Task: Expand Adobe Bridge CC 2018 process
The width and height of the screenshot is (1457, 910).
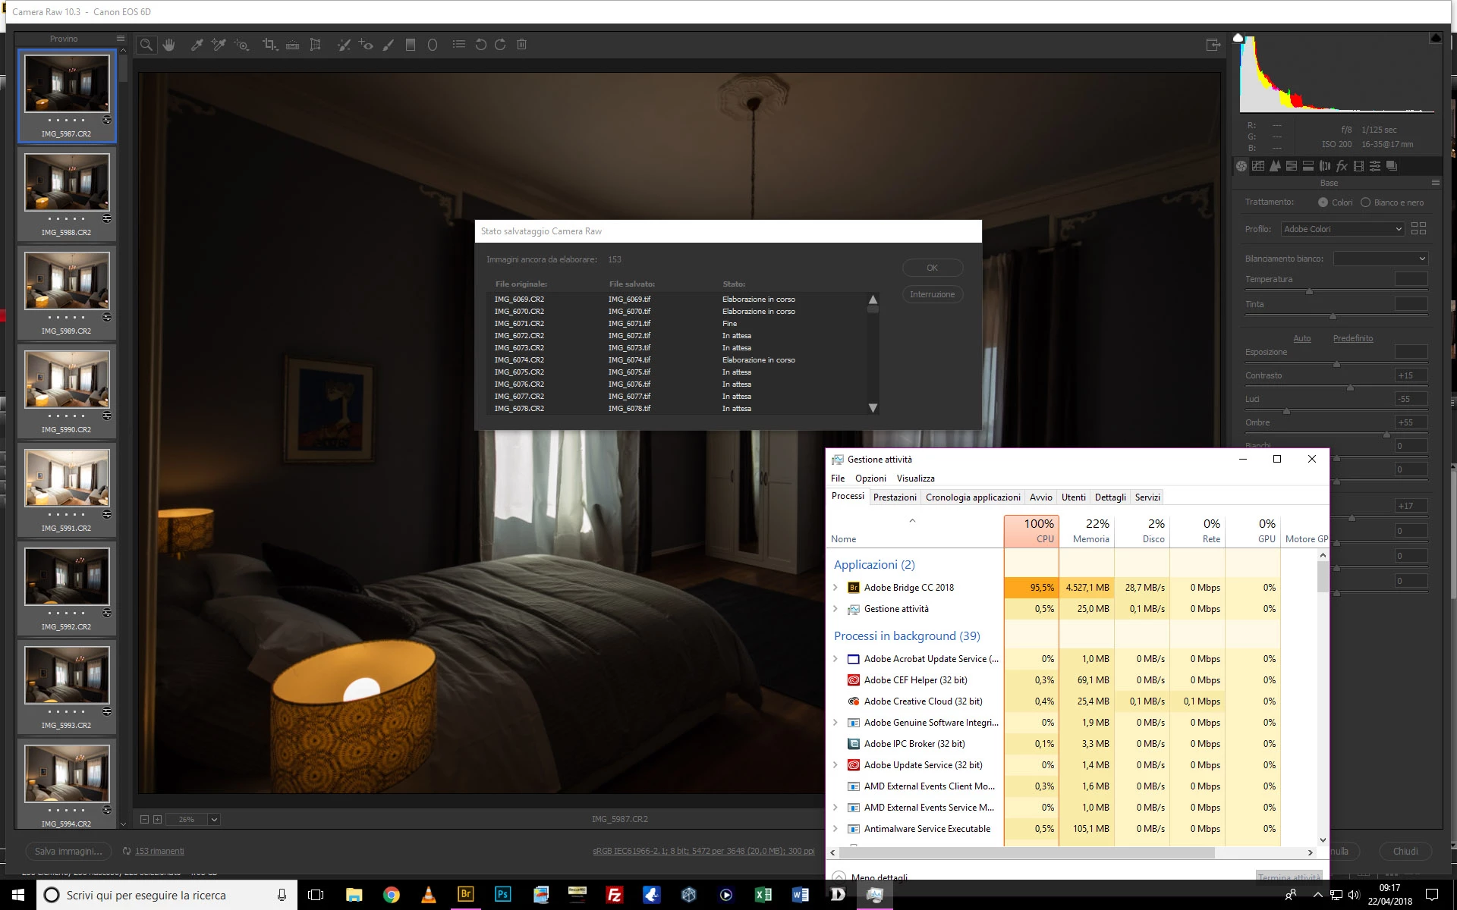Action: 835,588
